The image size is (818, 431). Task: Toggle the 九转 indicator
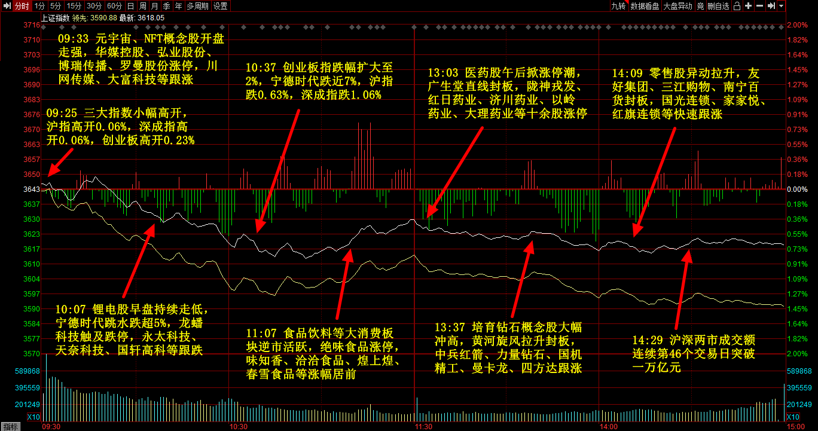[x=618, y=6]
